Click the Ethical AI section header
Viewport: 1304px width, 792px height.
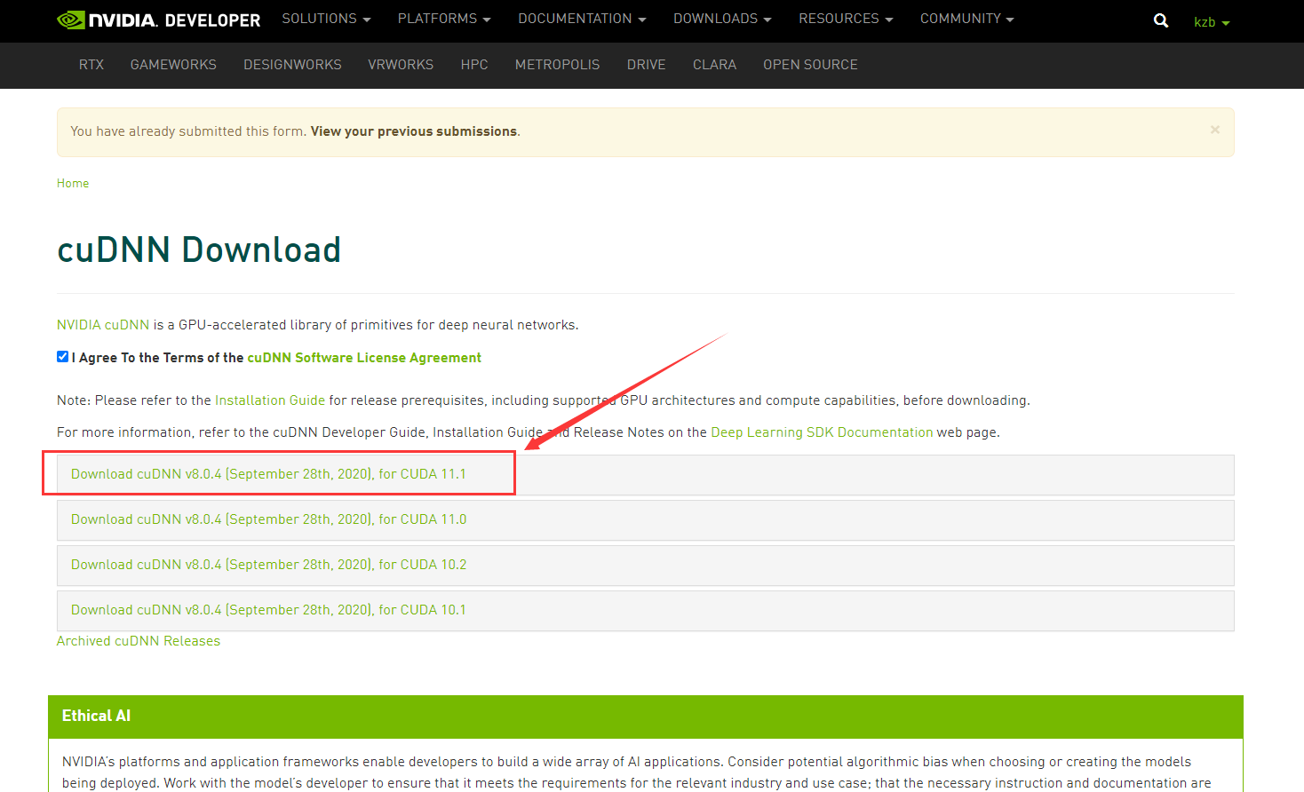[645, 717]
